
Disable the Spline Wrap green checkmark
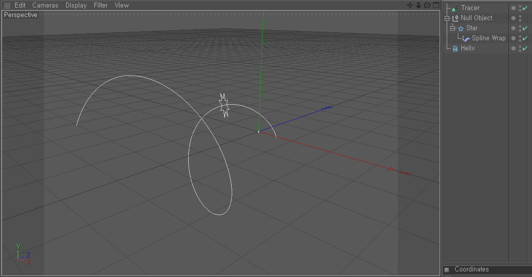tap(525, 38)
